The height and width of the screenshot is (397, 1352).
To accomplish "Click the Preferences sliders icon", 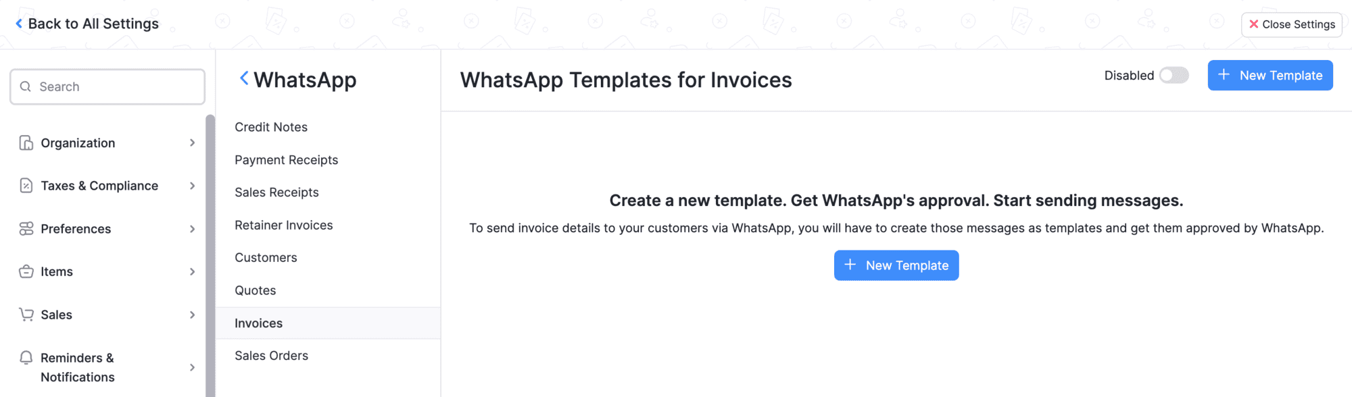I will [26, 229].
